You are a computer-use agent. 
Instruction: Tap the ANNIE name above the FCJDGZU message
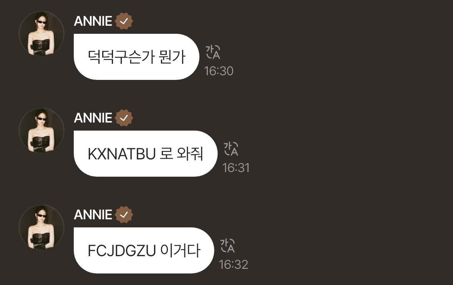93,215
